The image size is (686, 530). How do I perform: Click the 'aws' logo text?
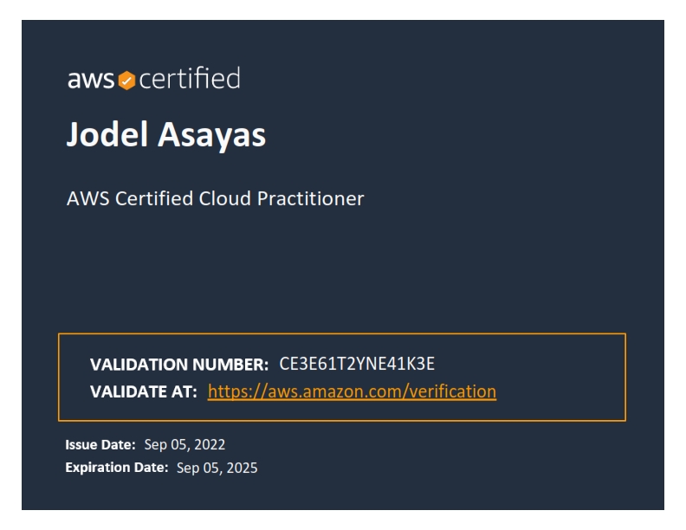pos(91,80)
